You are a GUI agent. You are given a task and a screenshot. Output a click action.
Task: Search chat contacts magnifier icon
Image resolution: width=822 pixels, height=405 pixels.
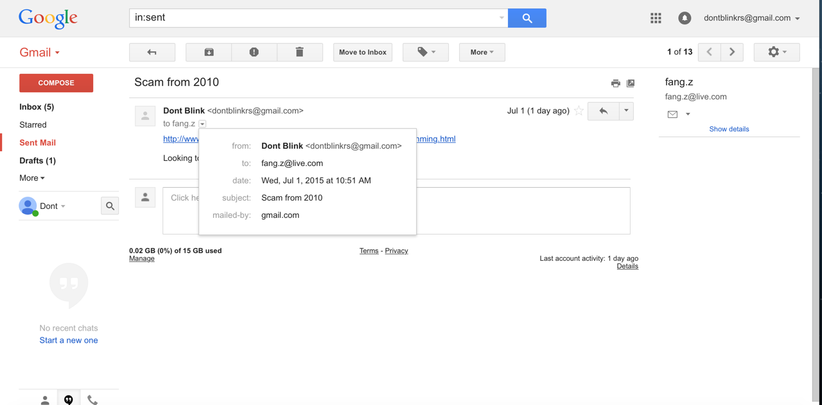(110, 206)
